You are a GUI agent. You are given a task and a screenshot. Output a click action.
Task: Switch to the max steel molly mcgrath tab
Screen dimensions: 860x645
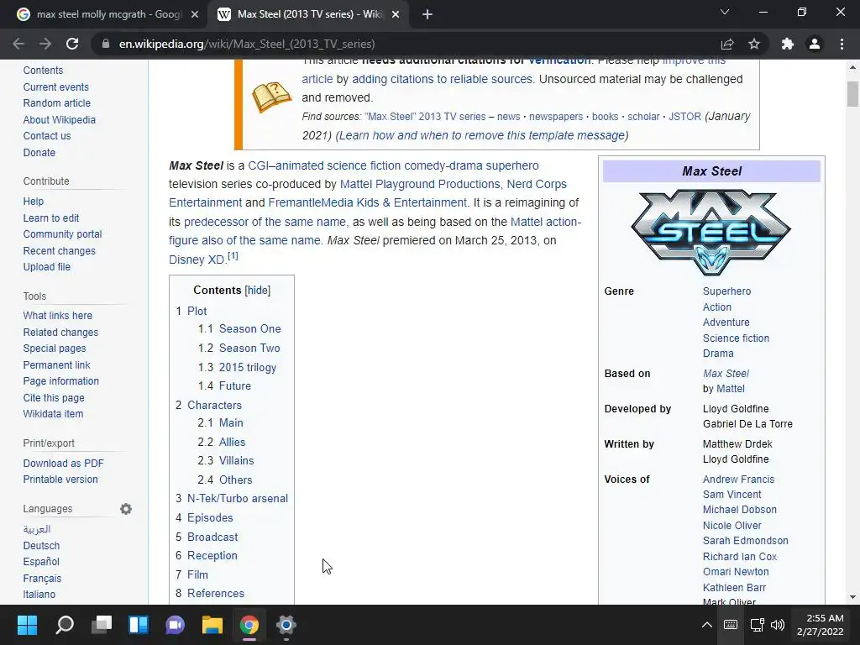(x=108, y=14)
